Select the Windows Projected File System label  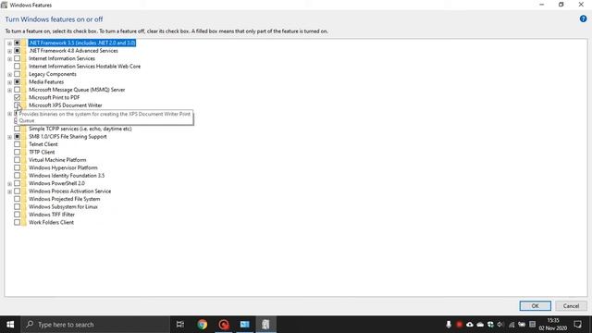(64, 199)
